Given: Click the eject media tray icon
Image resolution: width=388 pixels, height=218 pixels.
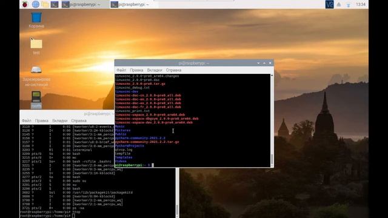Looking at the screenshot, I should (338, 4).
